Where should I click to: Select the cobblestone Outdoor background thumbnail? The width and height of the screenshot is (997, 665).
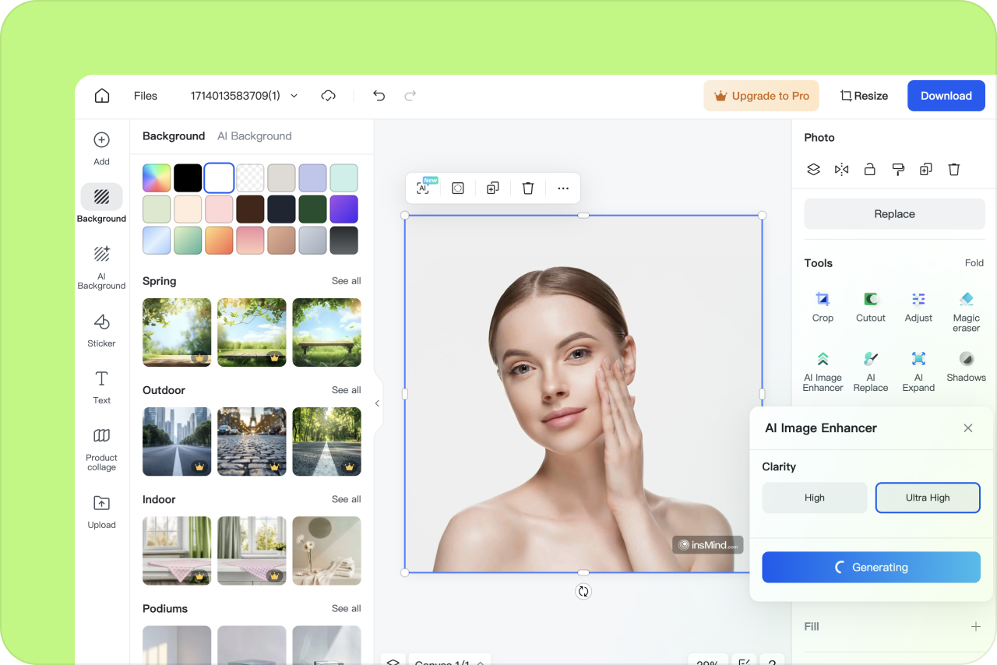tap(252, 442)
